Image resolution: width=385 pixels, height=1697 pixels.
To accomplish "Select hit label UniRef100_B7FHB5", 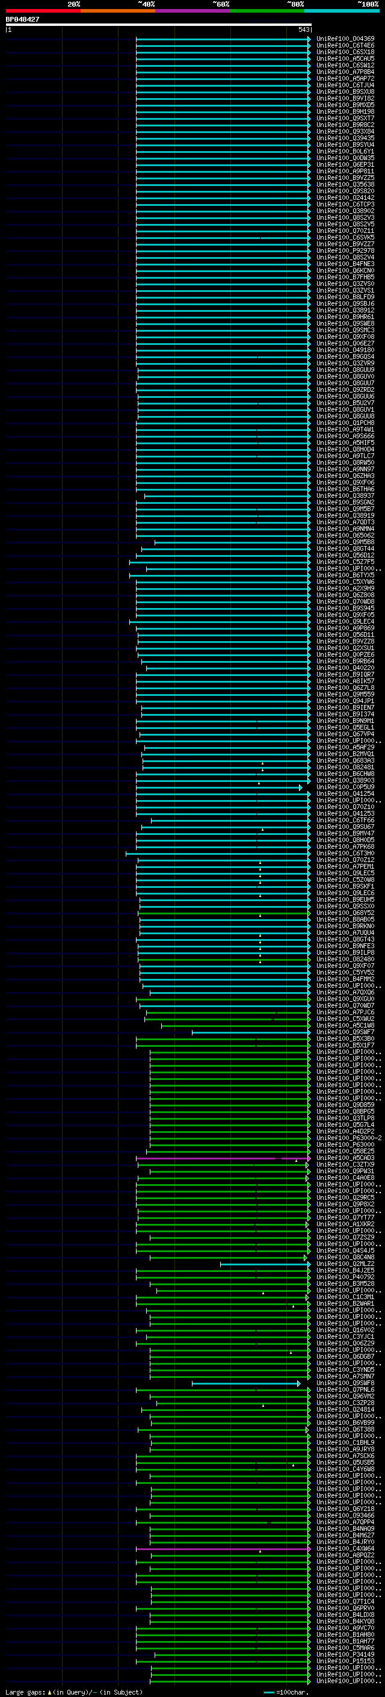I will click(x=345, y=278).
